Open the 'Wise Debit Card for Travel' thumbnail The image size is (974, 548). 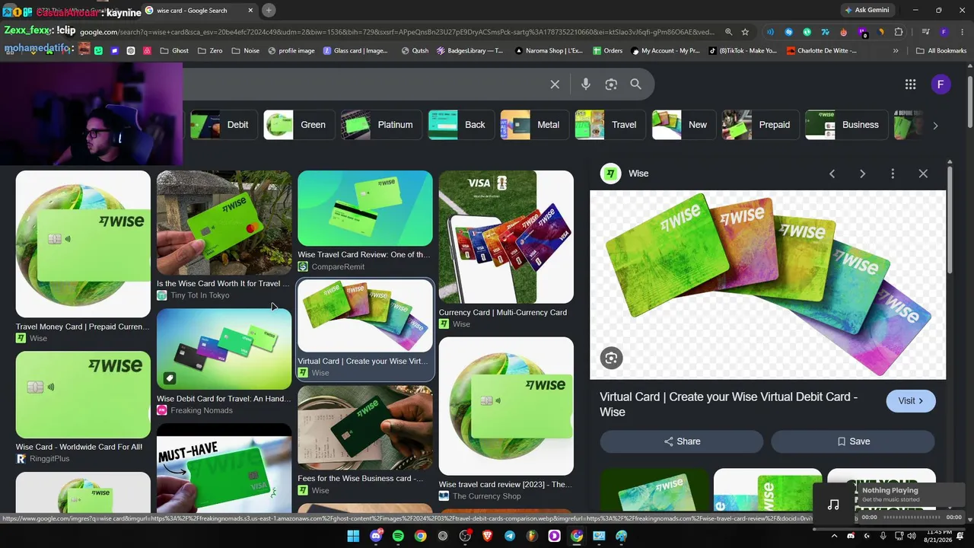pos(224,349)
